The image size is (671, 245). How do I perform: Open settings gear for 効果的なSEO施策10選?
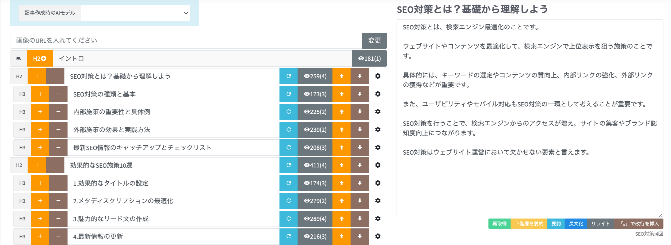pyautogui.click(x=378, y=165)
